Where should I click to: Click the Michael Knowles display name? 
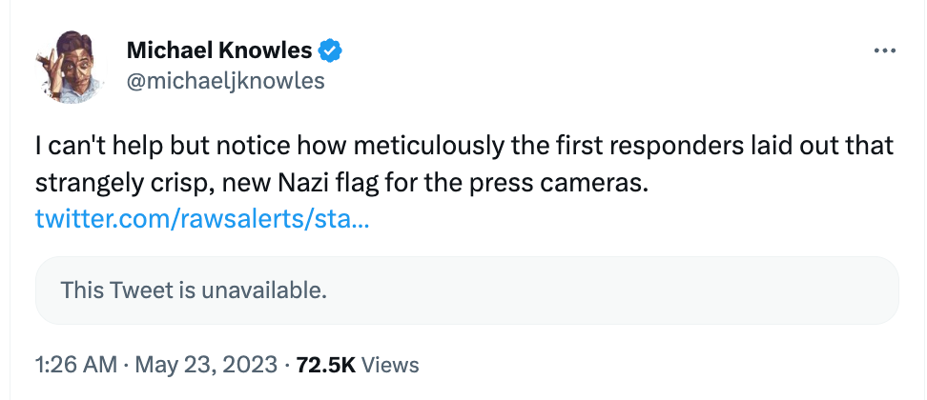click(x=219, y=50)
